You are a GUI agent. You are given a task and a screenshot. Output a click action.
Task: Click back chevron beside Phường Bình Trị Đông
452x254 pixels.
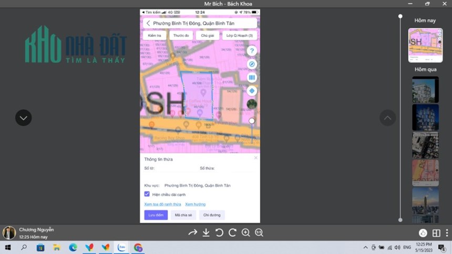pos(148,23)
